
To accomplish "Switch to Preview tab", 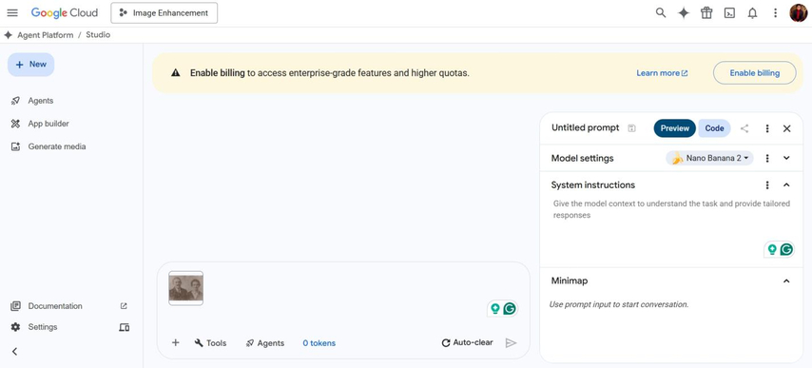I will [675, 128].
